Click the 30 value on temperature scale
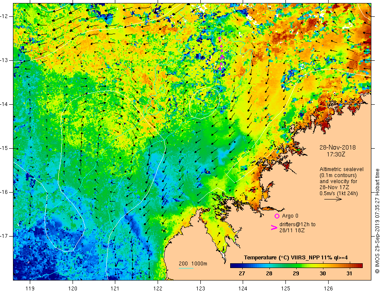Screen dimensions: 380x293 pos(323,274)
